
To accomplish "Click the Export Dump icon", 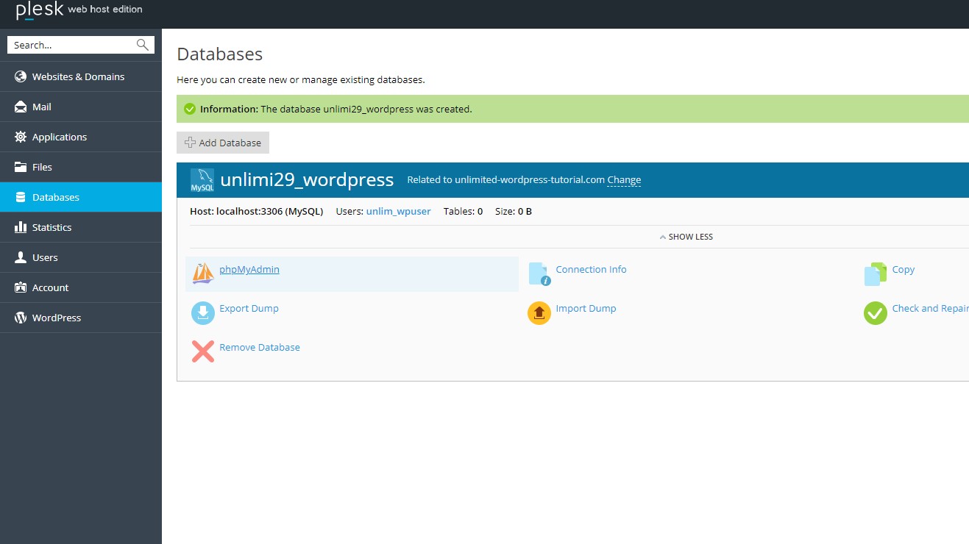I will tap(202, 312).
